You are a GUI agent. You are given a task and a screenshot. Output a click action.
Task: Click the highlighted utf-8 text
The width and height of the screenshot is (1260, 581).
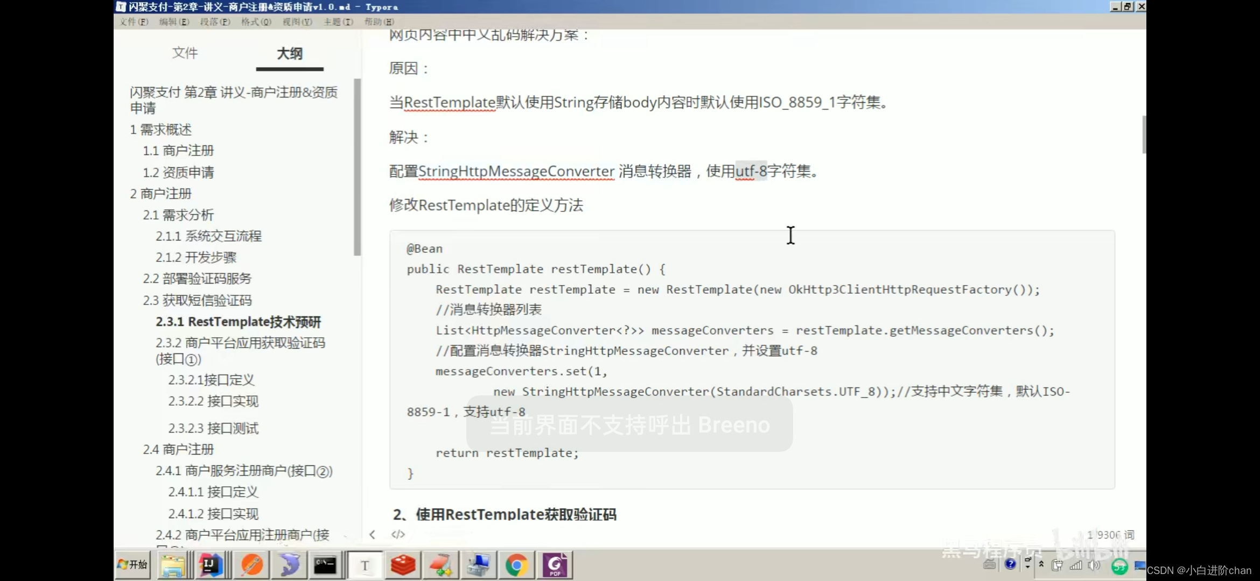751,171
